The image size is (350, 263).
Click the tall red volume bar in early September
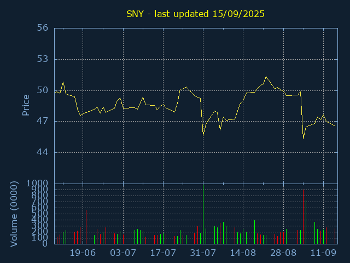tap(303, 217)
